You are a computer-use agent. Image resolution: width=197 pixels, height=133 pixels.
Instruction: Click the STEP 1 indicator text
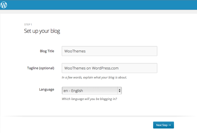28,25
